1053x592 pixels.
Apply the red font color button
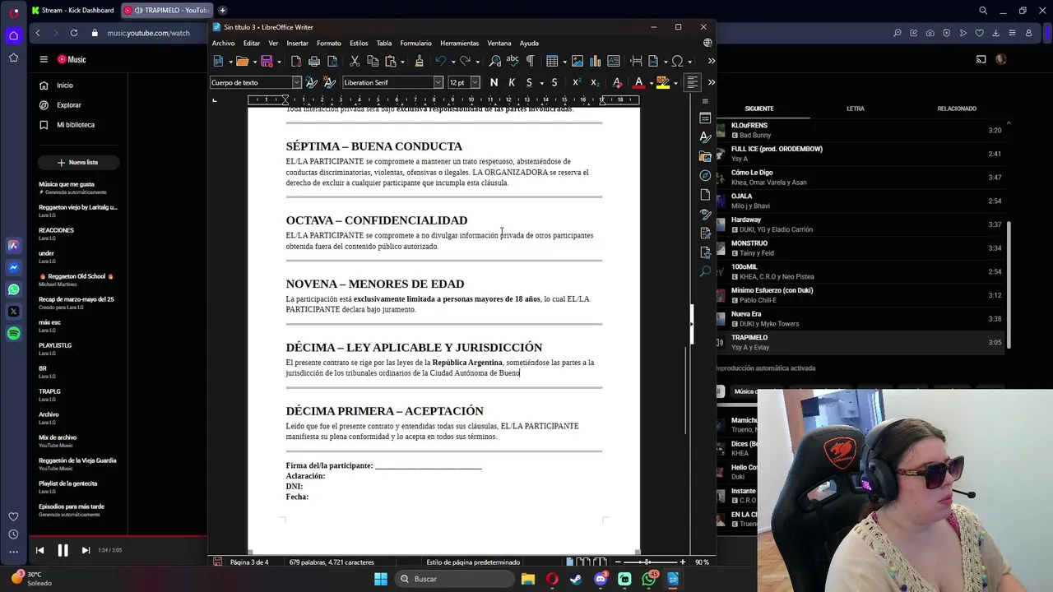tap(638, 82)
